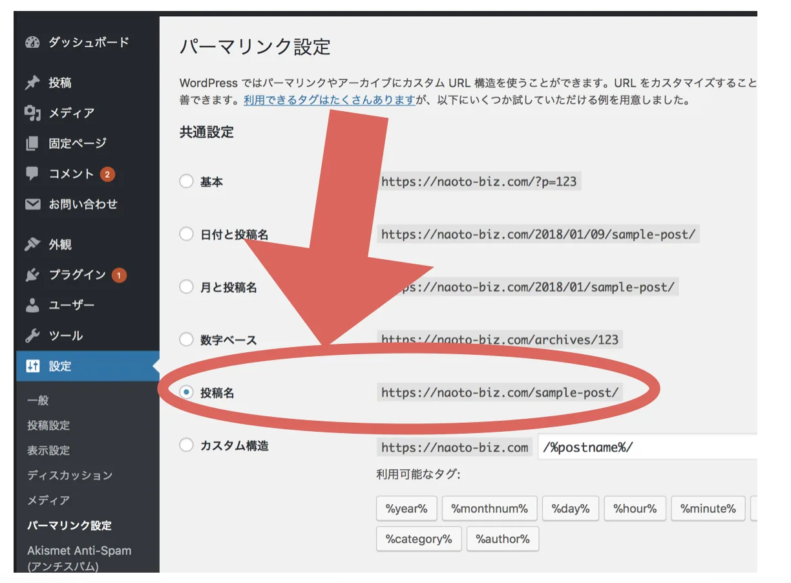Click the /%postname%/ custom structure field
The image size is (791, 583).
pos(647,447)
